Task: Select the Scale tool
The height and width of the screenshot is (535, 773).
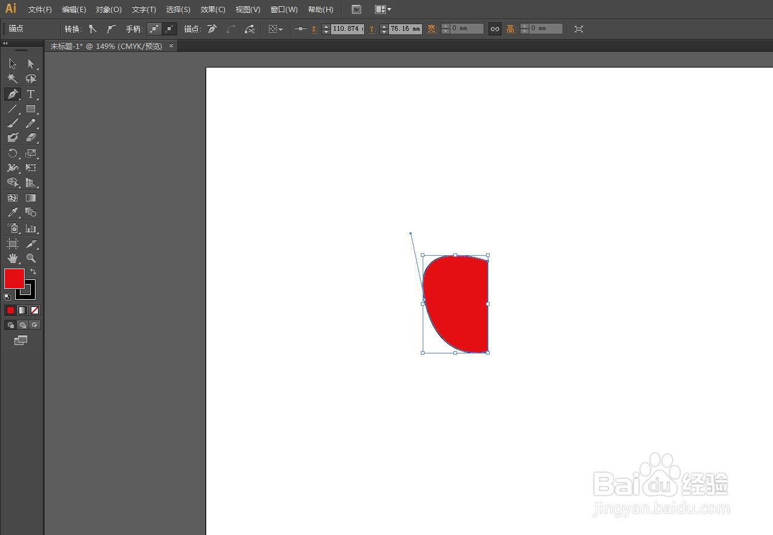Action: pos(31,153)
